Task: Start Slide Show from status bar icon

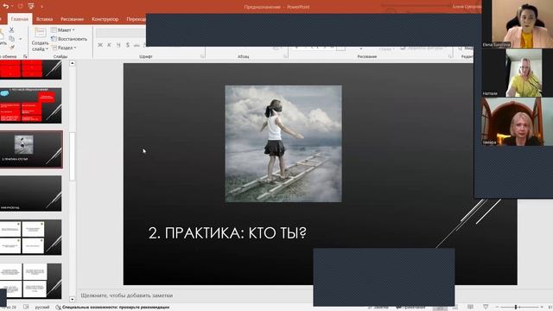Action: point(486,308)
